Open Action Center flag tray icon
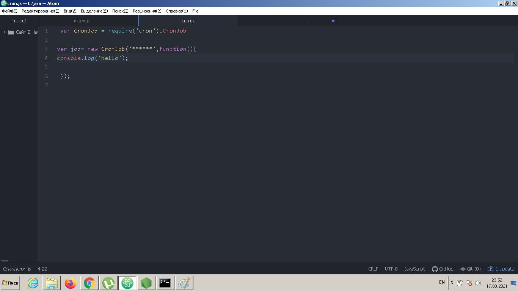 pos(469,283)
